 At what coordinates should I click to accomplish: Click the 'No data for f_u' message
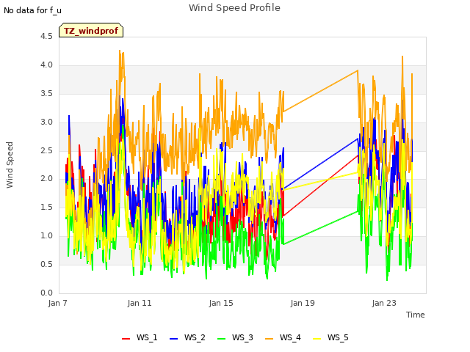pyautogui.click(x=32, y=10)
